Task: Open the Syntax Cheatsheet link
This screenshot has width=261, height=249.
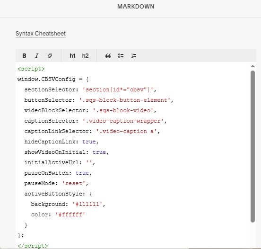Action: 41,34
